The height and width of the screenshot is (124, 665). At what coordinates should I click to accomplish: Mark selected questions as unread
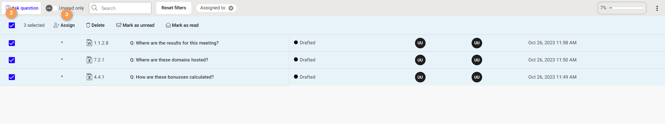(135, 25)
